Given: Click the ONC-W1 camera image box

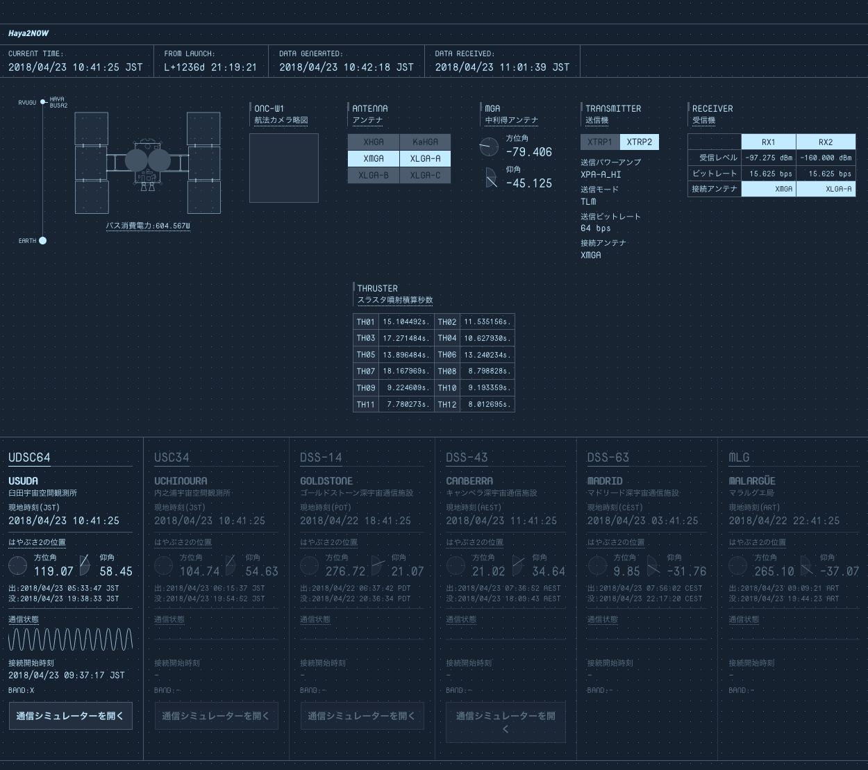Looking at the screenshot, I should [x=284, y=168].
